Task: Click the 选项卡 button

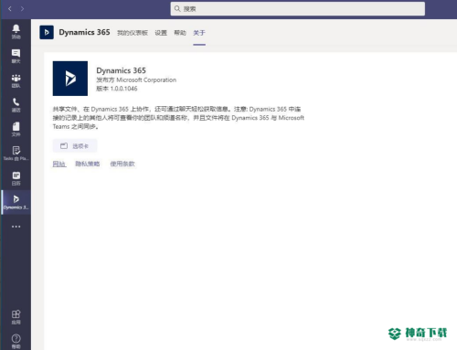Action: point(75,146)
